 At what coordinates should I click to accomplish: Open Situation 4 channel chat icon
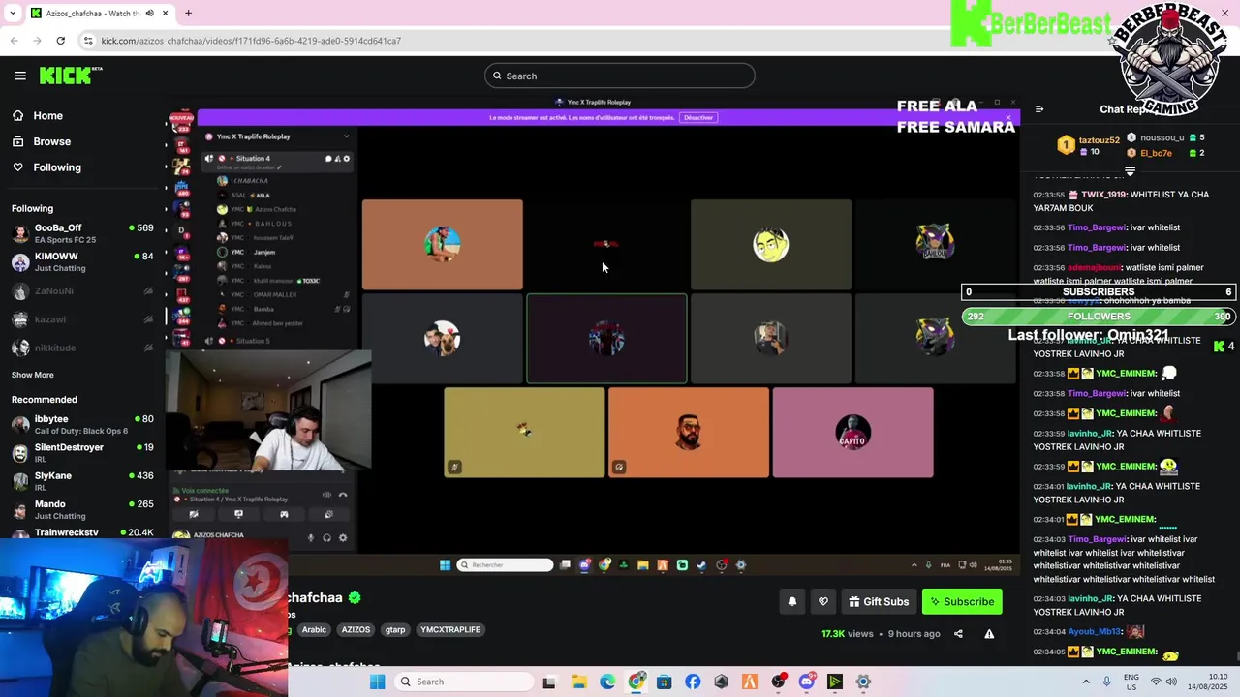328,159
